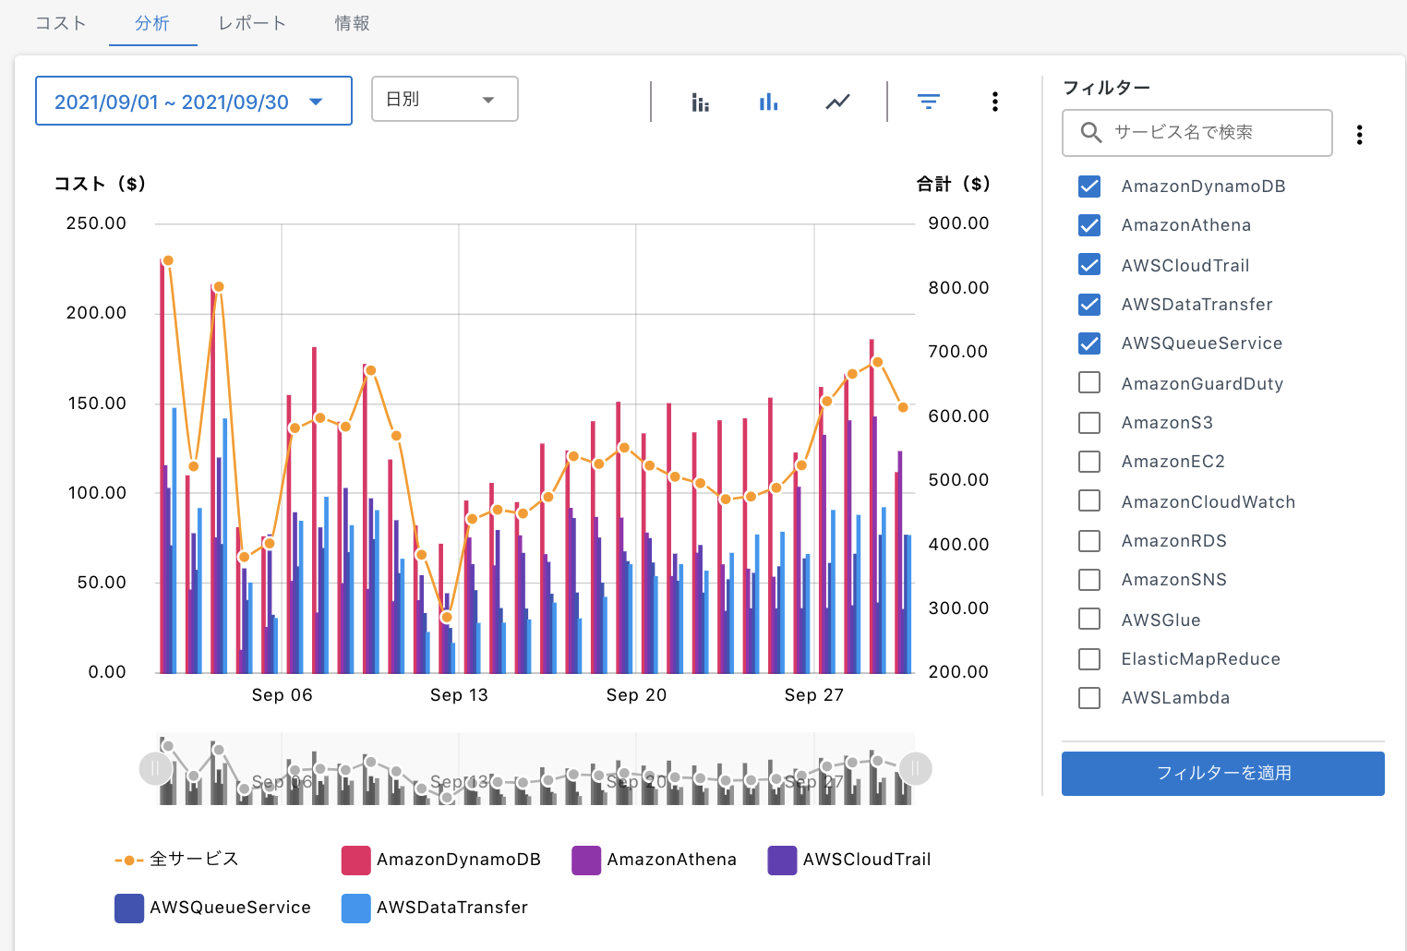The height and width of the screenshot is (951, 1407).
Task: Check AmazonGuardDuty filter
Action: [x=1089, y=383]
